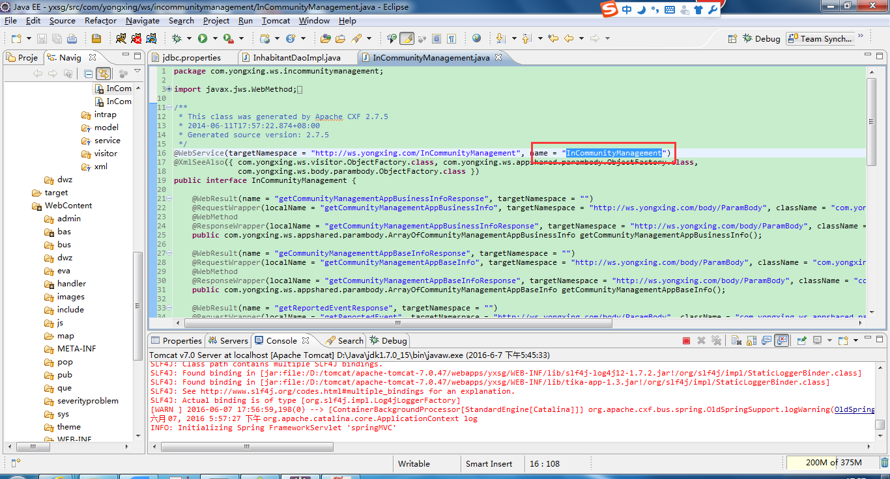Screen dimensions: 890x479
Task: Maximize the editor area panel
Action: [x=880, y=57]
